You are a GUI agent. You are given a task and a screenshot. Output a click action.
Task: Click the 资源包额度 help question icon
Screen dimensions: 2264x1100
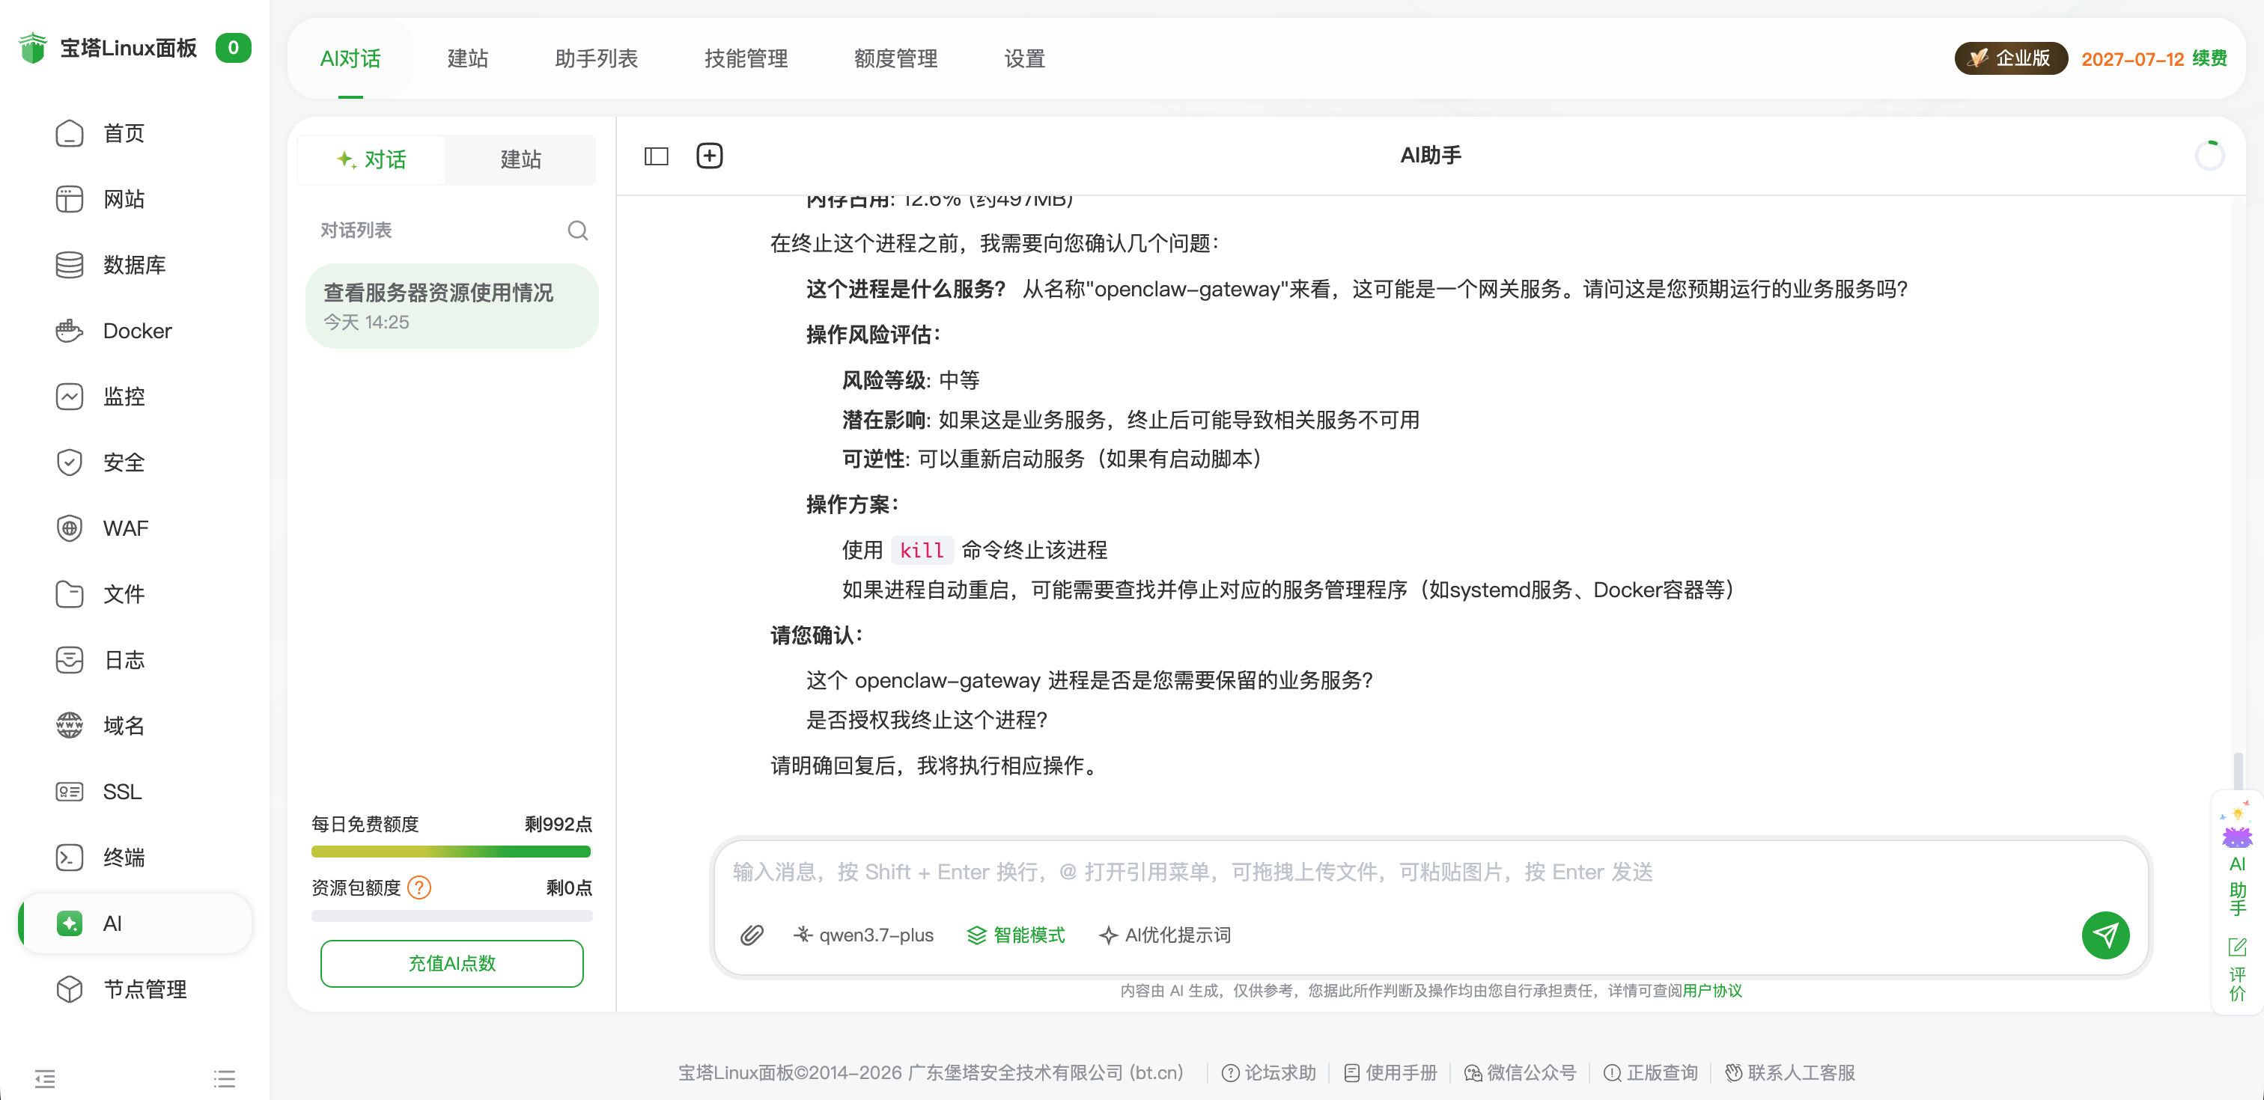coord(419,888)
